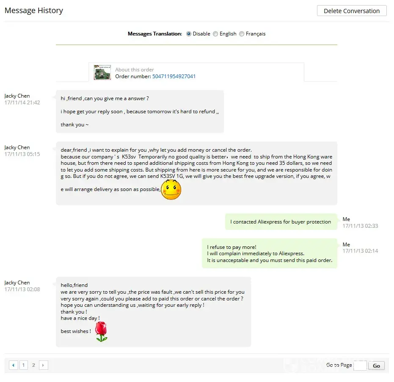This screenshot has width=394, height=382.
Task: Click the Messages Translation label
Action: [155, 34]
